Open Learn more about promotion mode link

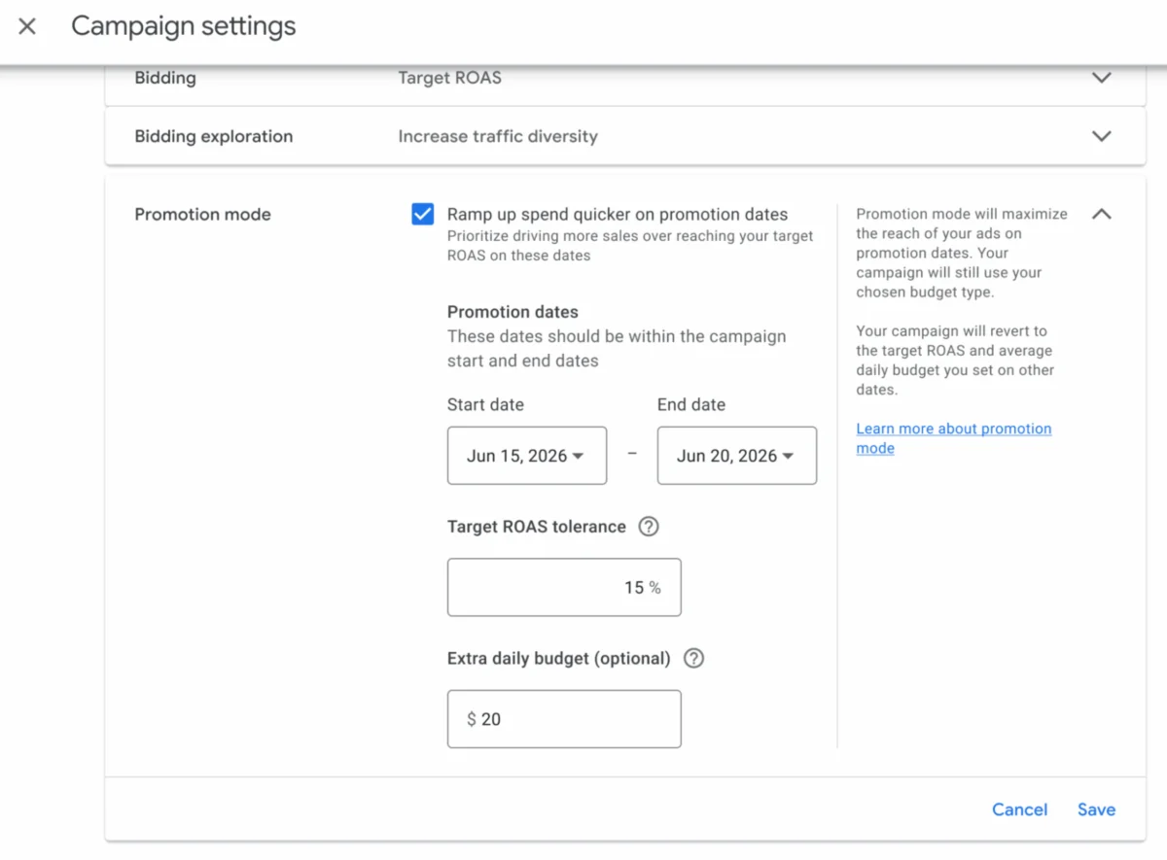953,438
